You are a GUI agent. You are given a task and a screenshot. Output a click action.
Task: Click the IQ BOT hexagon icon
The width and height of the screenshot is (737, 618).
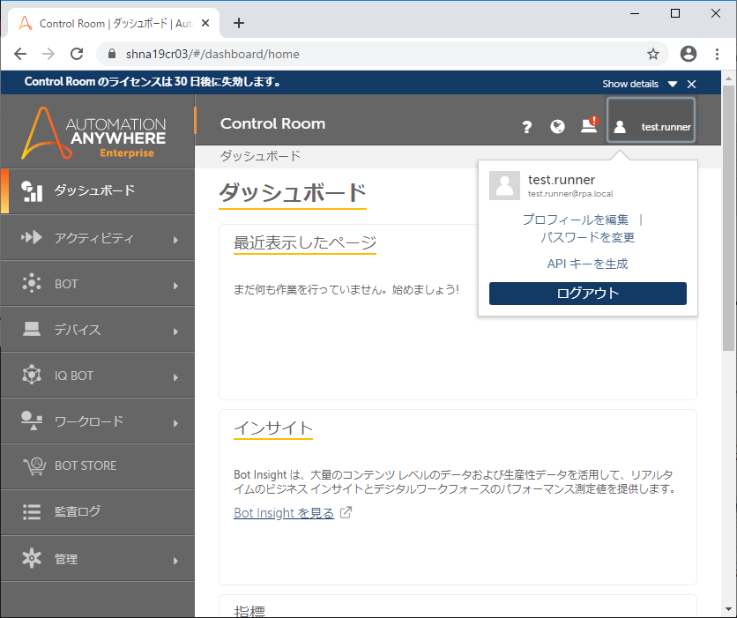pyautogui.click(x=32, y=375)
